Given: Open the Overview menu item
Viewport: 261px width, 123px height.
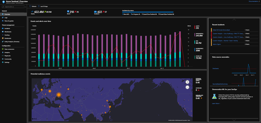Looking at the screenshot, I should [x=13, y=14].
